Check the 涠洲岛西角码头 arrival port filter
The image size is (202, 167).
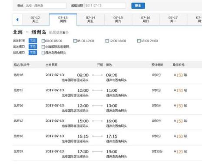[x=43, y=53]
